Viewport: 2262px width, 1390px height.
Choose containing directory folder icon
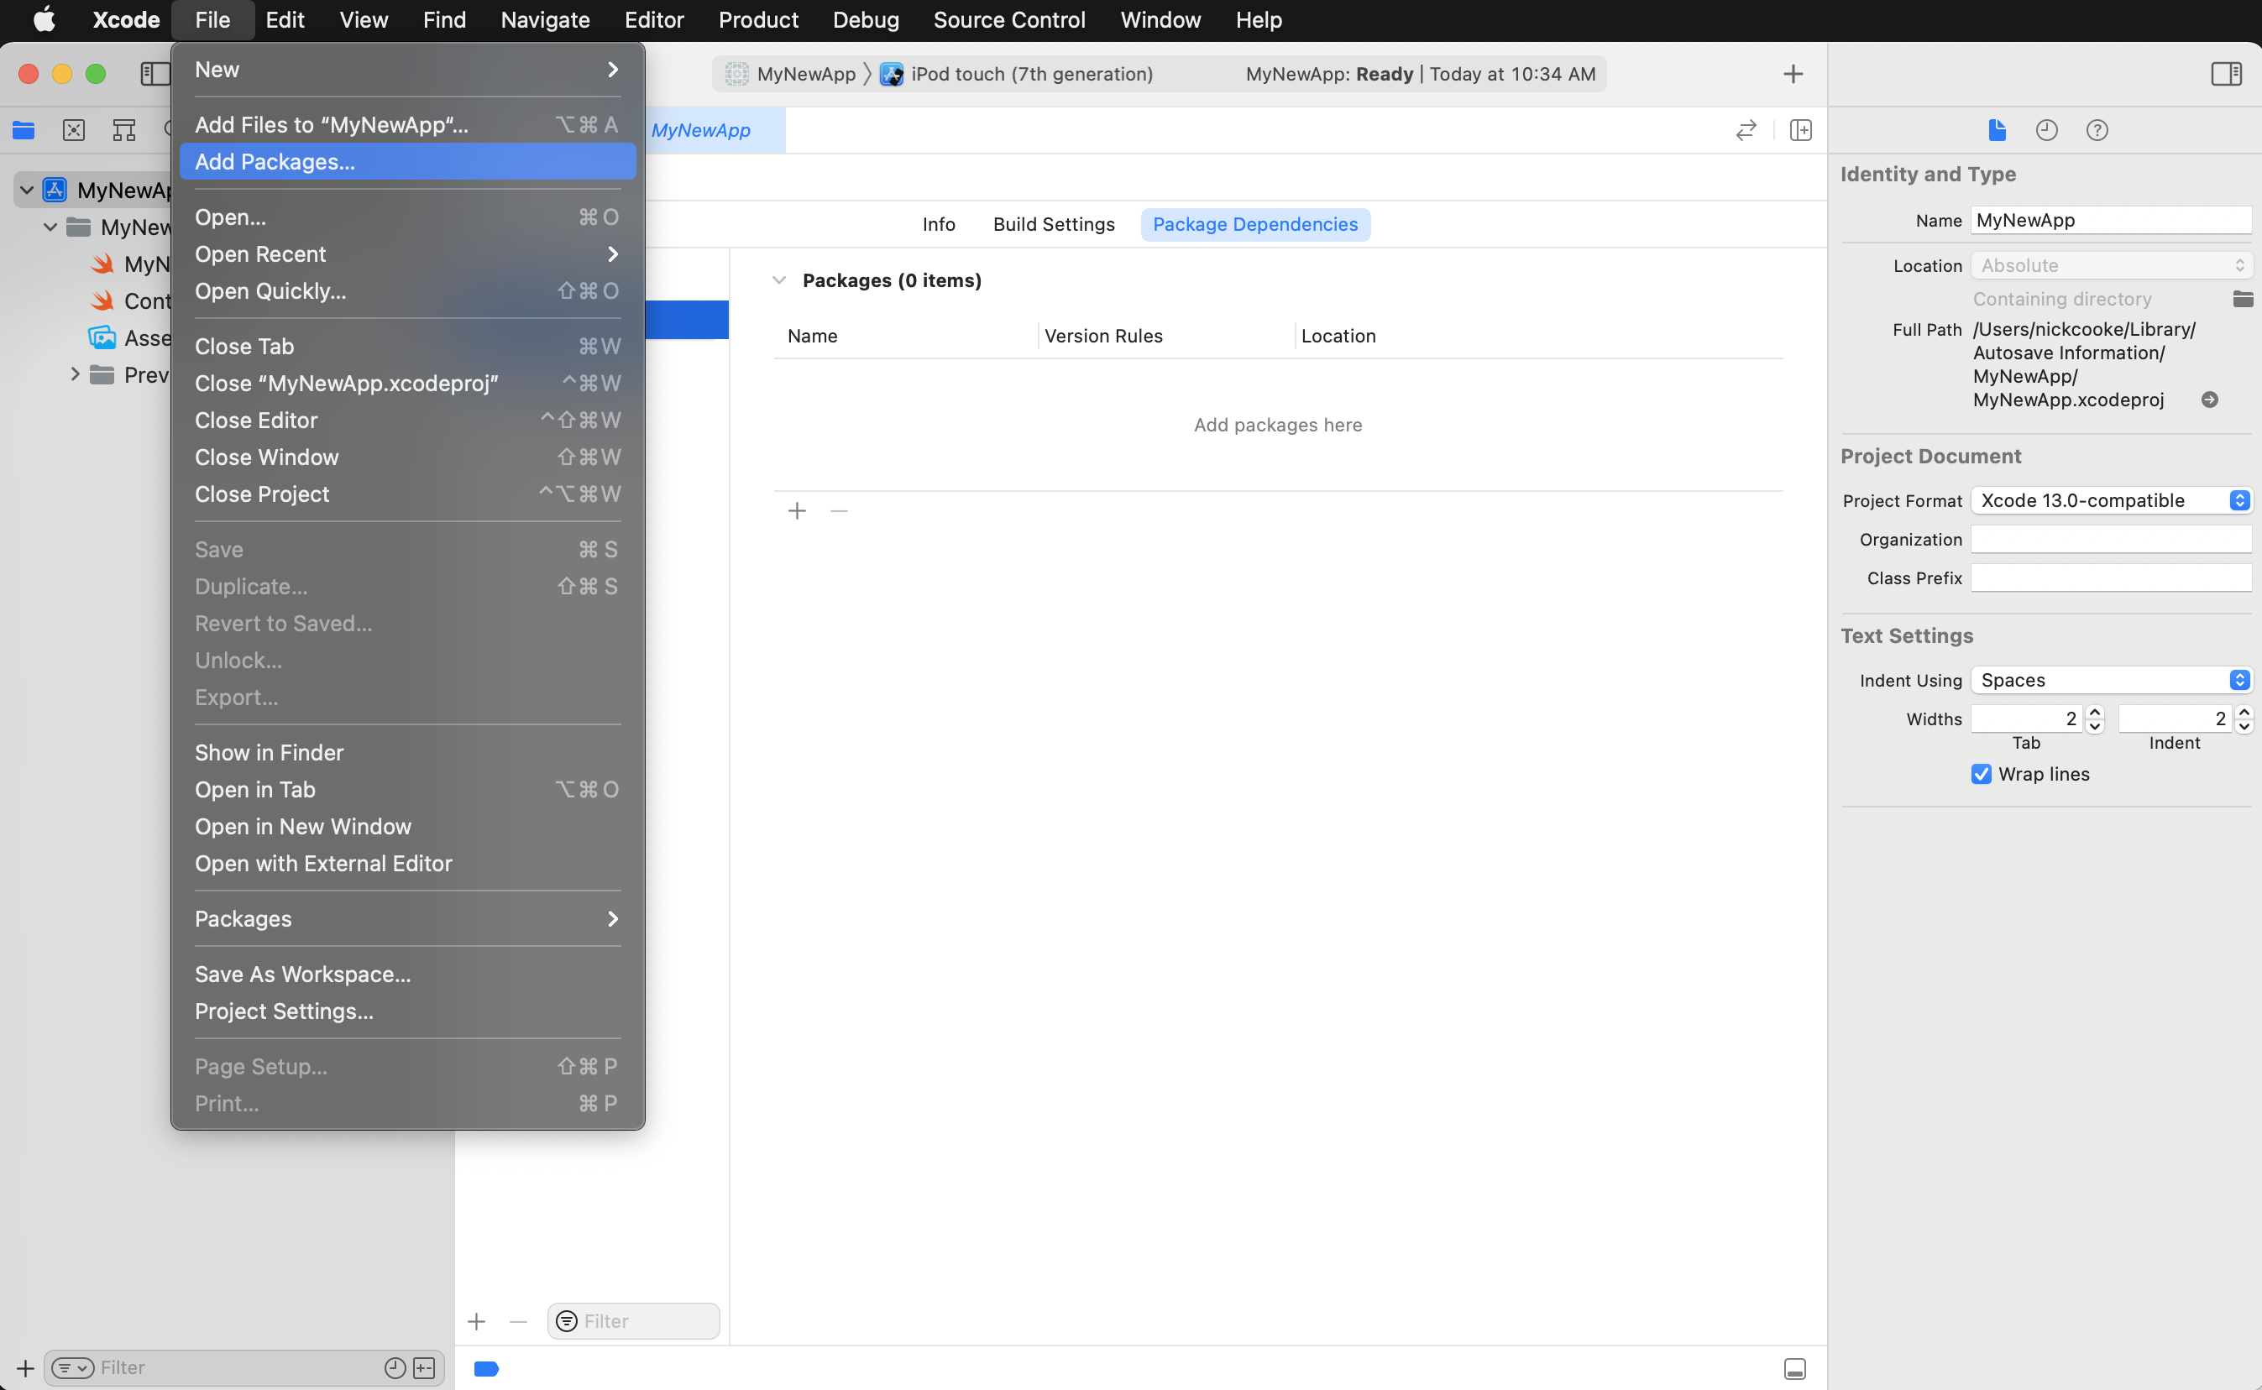pyautogui.click(x=2243, y=299)
